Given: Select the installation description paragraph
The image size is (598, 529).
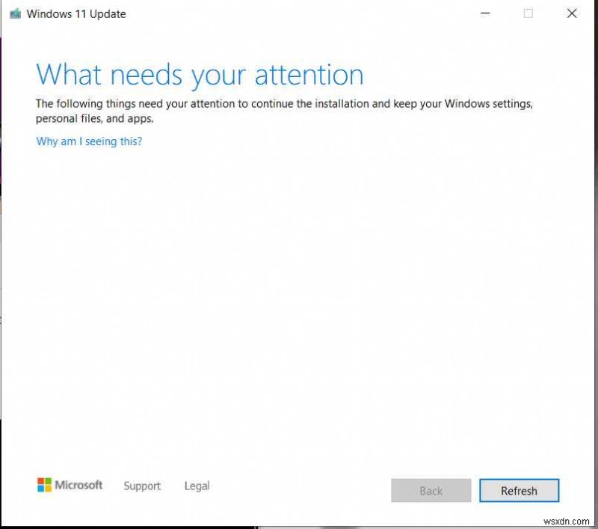Looking at the screenshot, I should click(284, 111).
